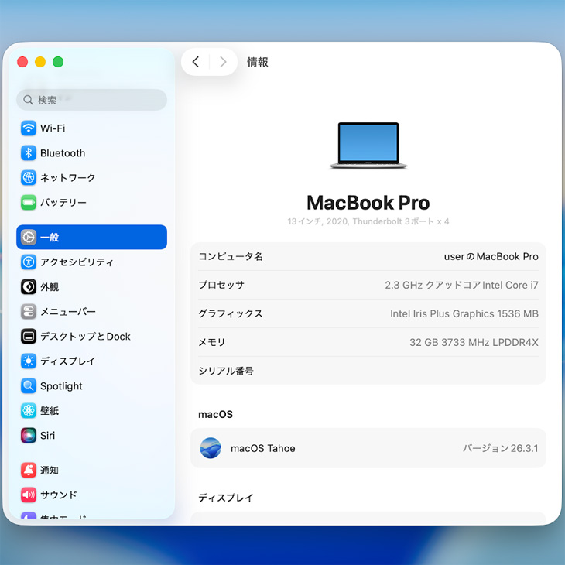
Task: Open the バッテリー battery icon
Action: [x=29, y=203]
